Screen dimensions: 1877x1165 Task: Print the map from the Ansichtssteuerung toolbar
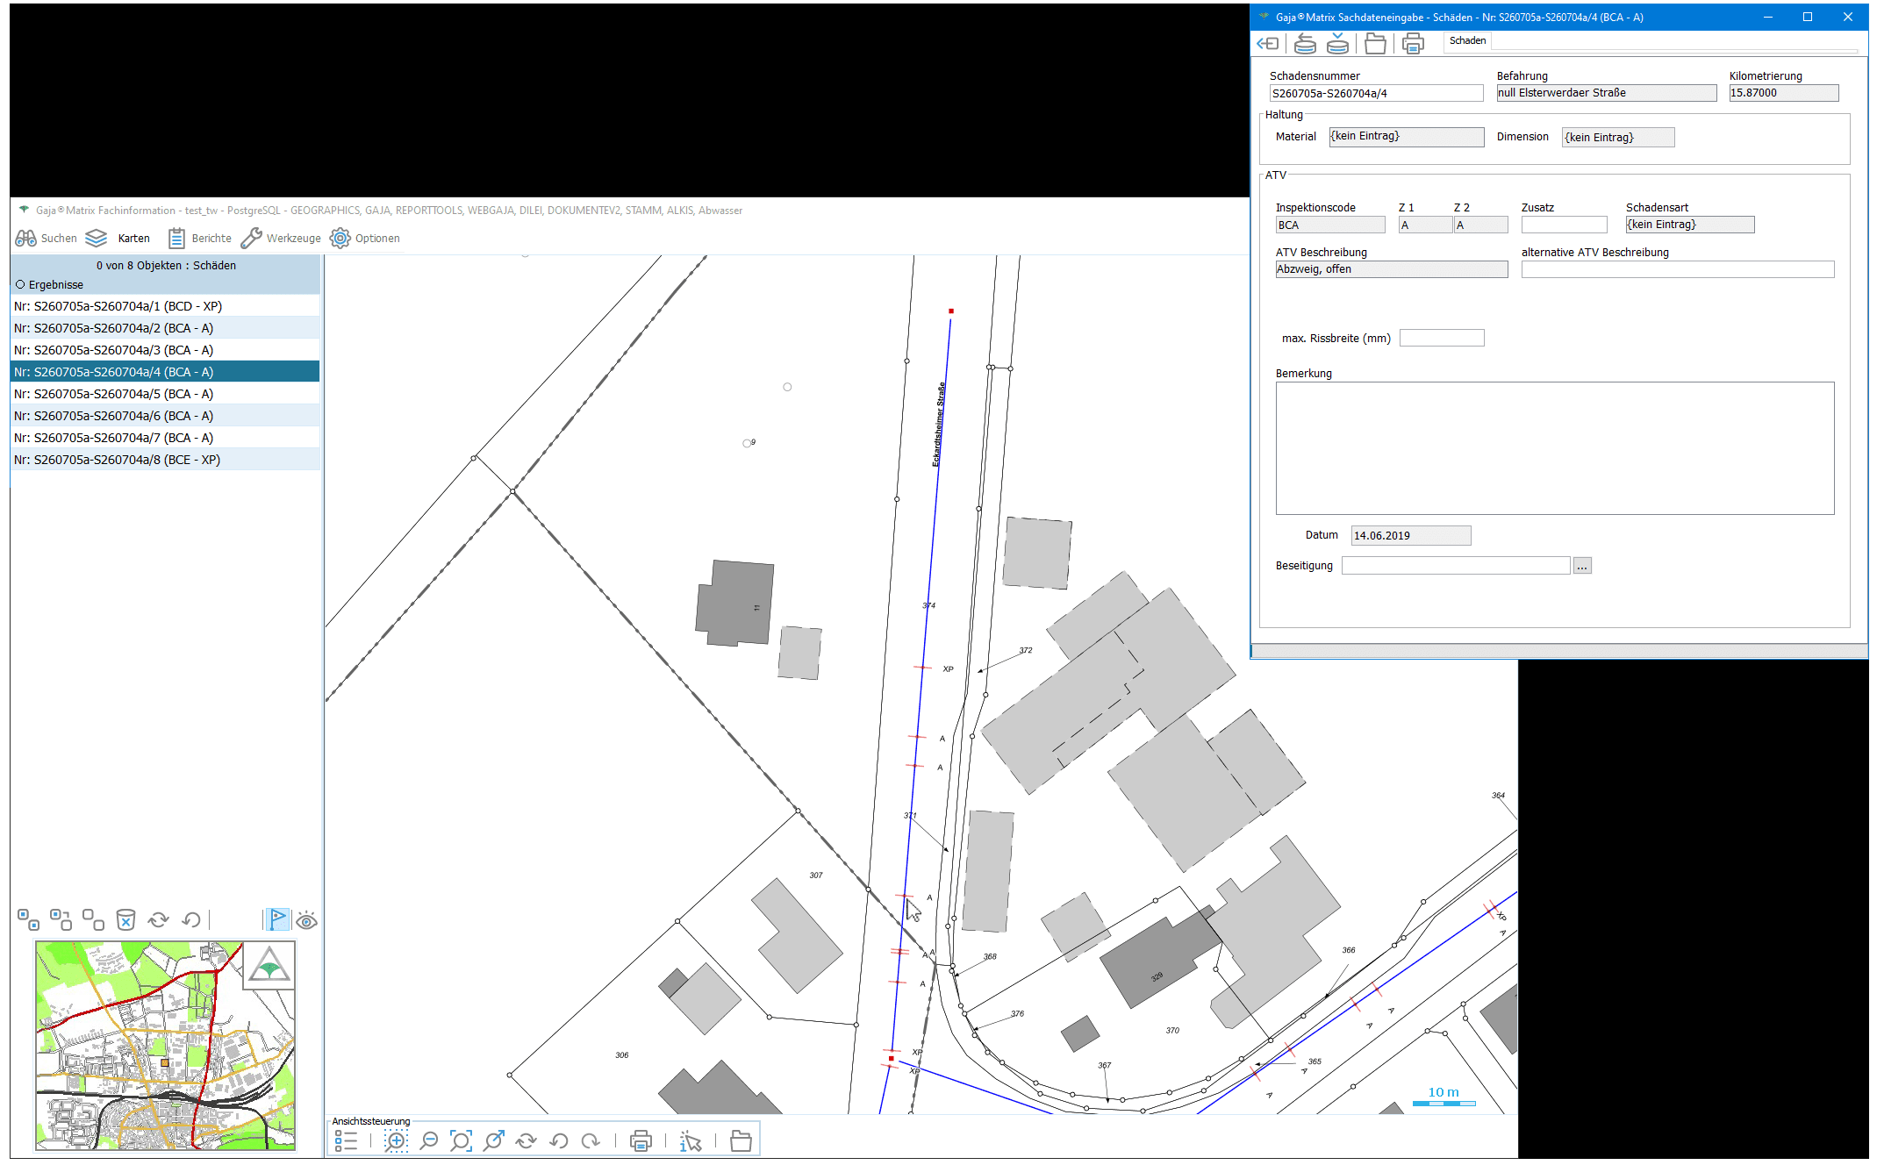641,1140
